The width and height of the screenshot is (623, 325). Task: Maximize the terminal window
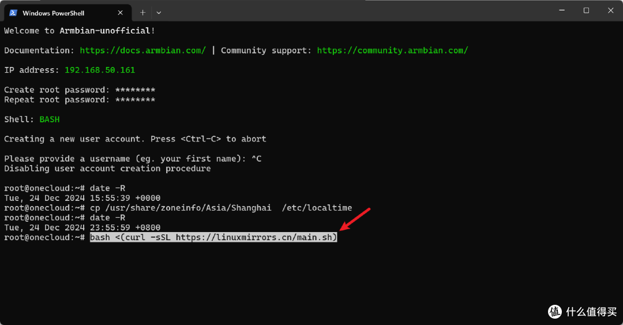[x=586, y=10]
